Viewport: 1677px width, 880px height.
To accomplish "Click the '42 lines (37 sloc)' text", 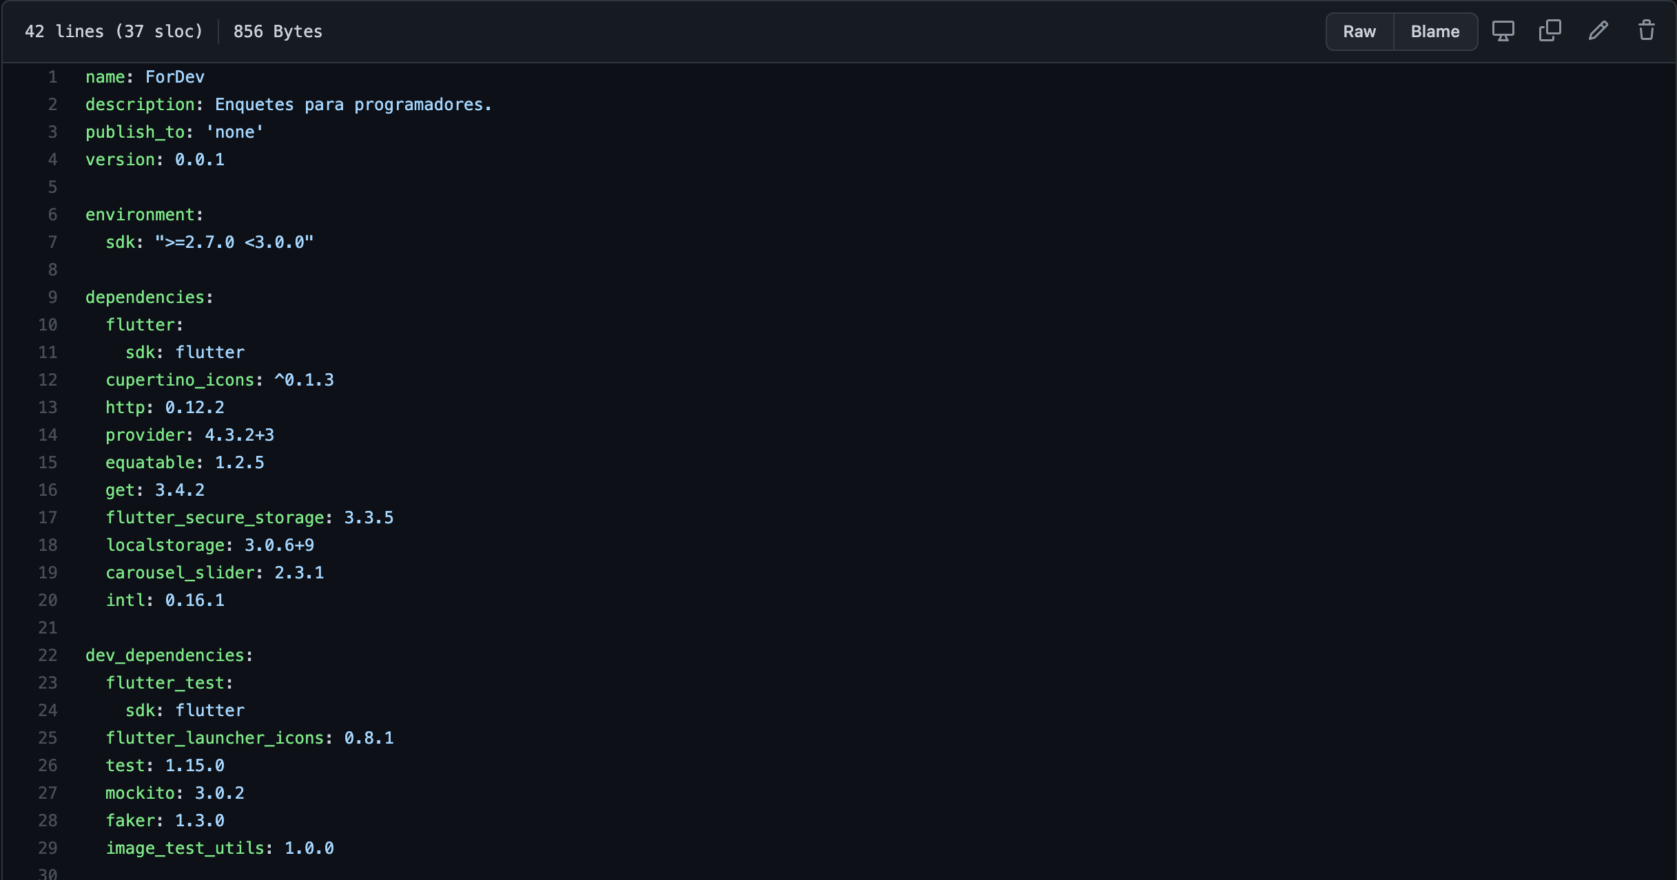I will 114,32.
